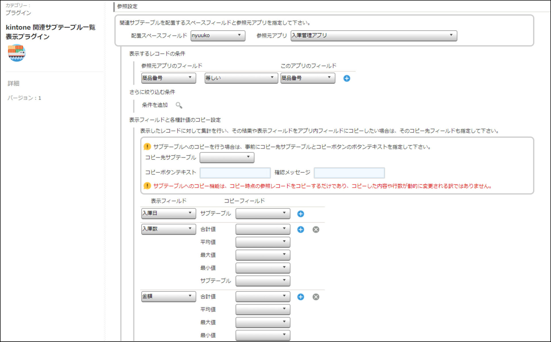Open the 金額 平均値 copy field dropdown
The image size is (551, 342).
263,309
